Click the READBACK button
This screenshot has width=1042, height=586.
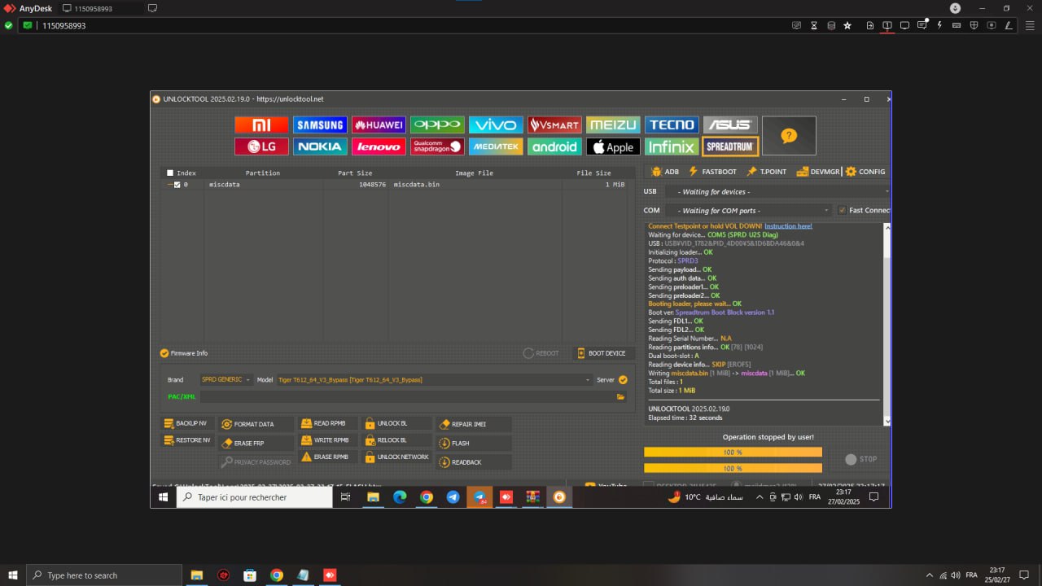[474, 462]
